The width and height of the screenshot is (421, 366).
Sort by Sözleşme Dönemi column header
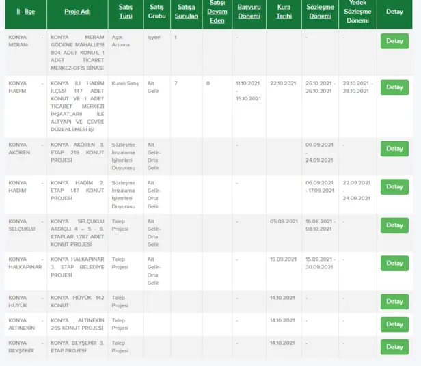(x=321, y=12)
